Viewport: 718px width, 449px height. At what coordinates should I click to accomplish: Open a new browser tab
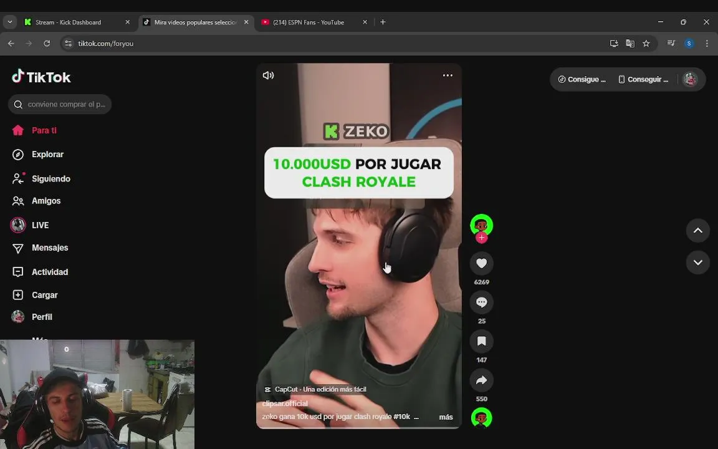point(383,22)
